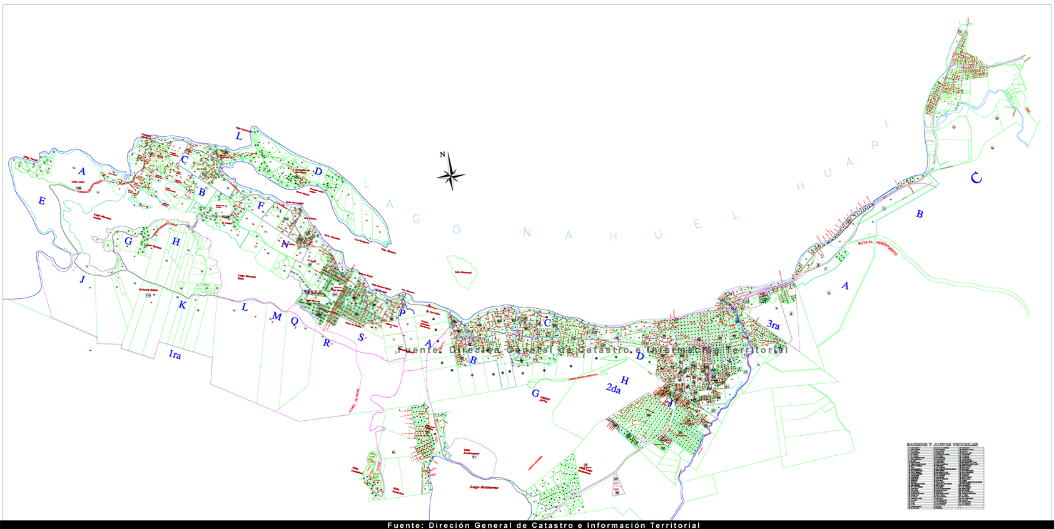Screen dimensions: 1054x529
Task: Click the blue zone letter P
Action: pyautogui.click(x=402, y=313)
